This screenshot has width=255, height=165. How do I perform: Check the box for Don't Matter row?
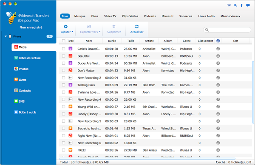64,70
